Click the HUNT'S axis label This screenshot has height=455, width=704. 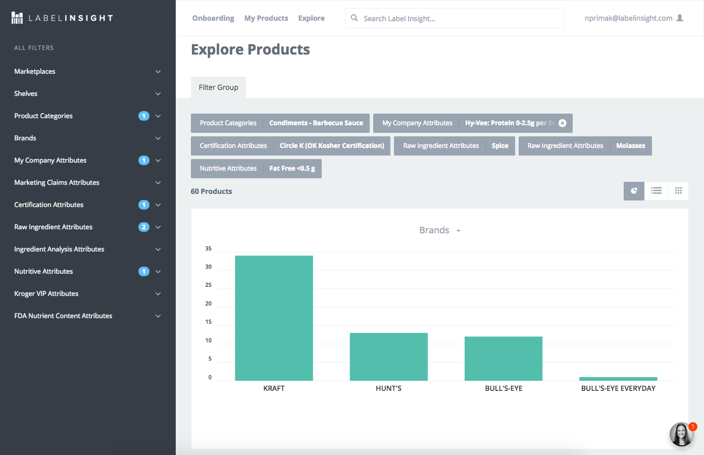(x=389, y=388)
